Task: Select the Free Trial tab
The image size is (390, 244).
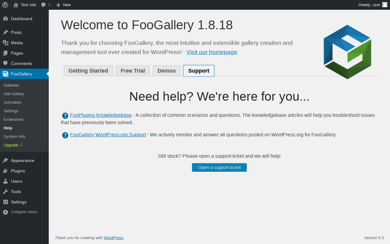Action: tap(133, 71)
